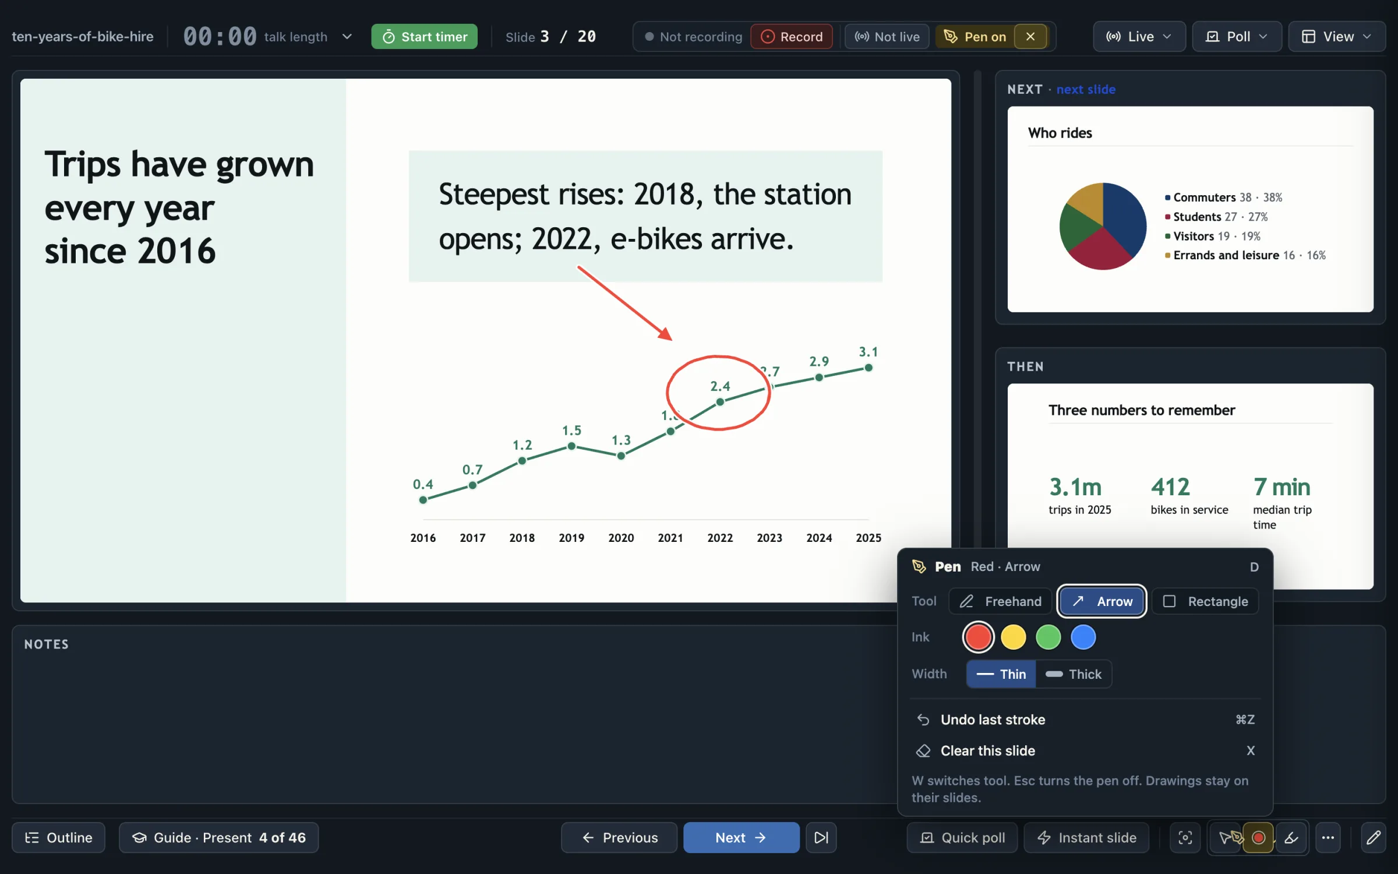Choose the green ink color

click(1048, 637)
